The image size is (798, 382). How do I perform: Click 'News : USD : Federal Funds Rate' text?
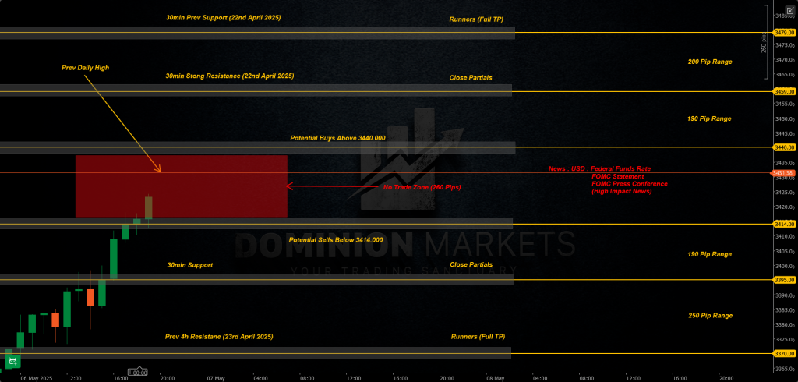point(599,168)
